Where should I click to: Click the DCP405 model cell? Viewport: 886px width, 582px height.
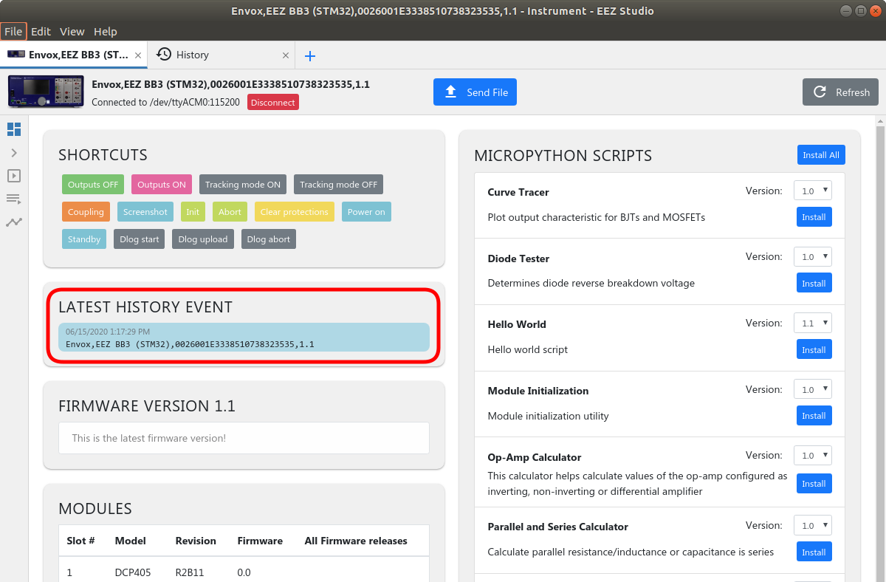tap(133, 572)
